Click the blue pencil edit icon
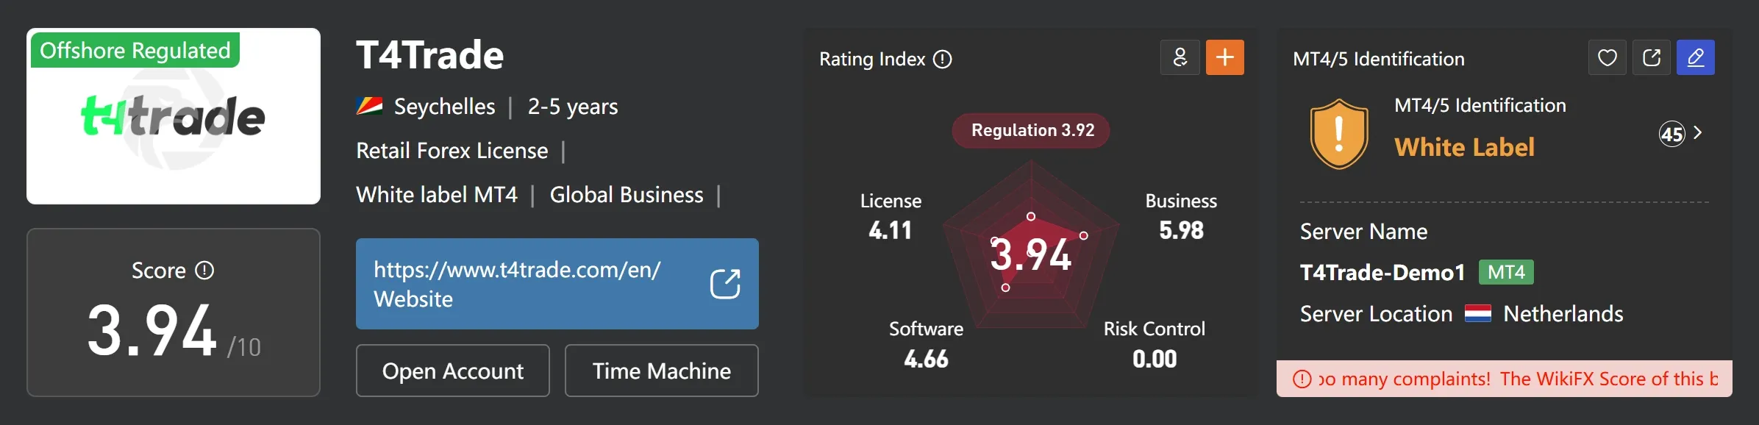Viewport: 1759px width, 425px height. coord(1696,57)
